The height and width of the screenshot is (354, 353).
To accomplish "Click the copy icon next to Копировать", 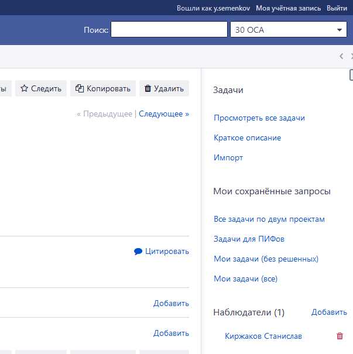I will [x=80, y=88].
